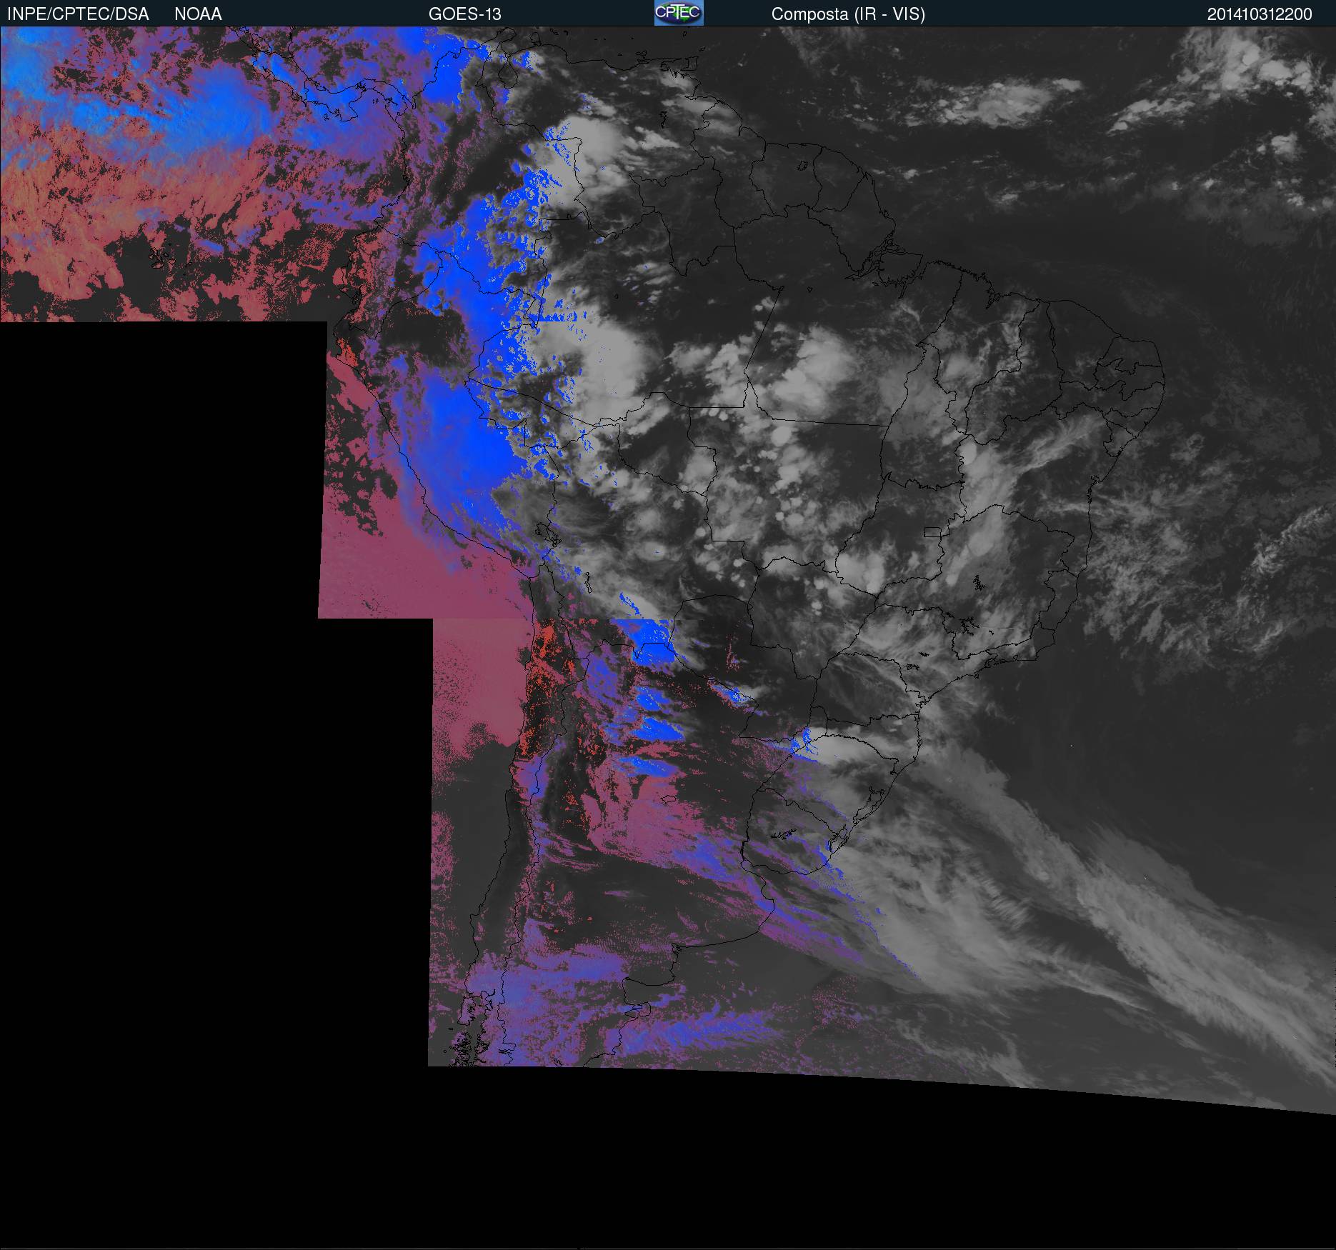
Task: Click the Composta (IR - VIS) title
Action: [848, 14]
